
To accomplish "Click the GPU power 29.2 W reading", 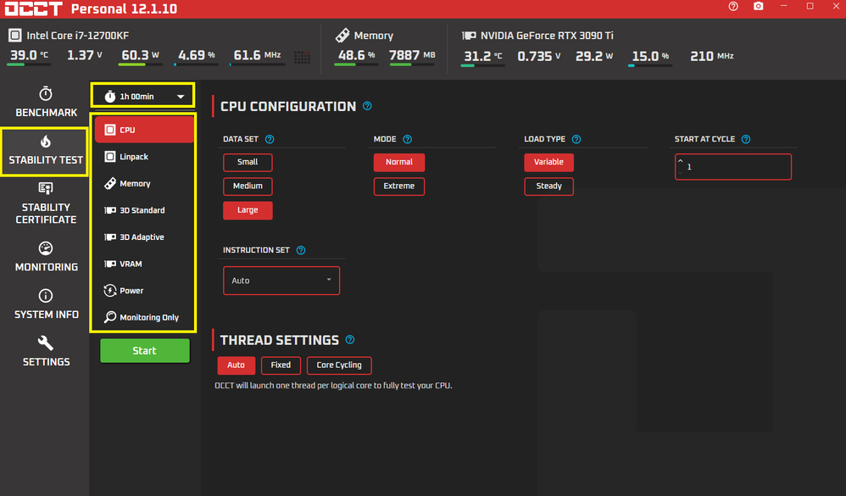I will (x=594, y=56).
